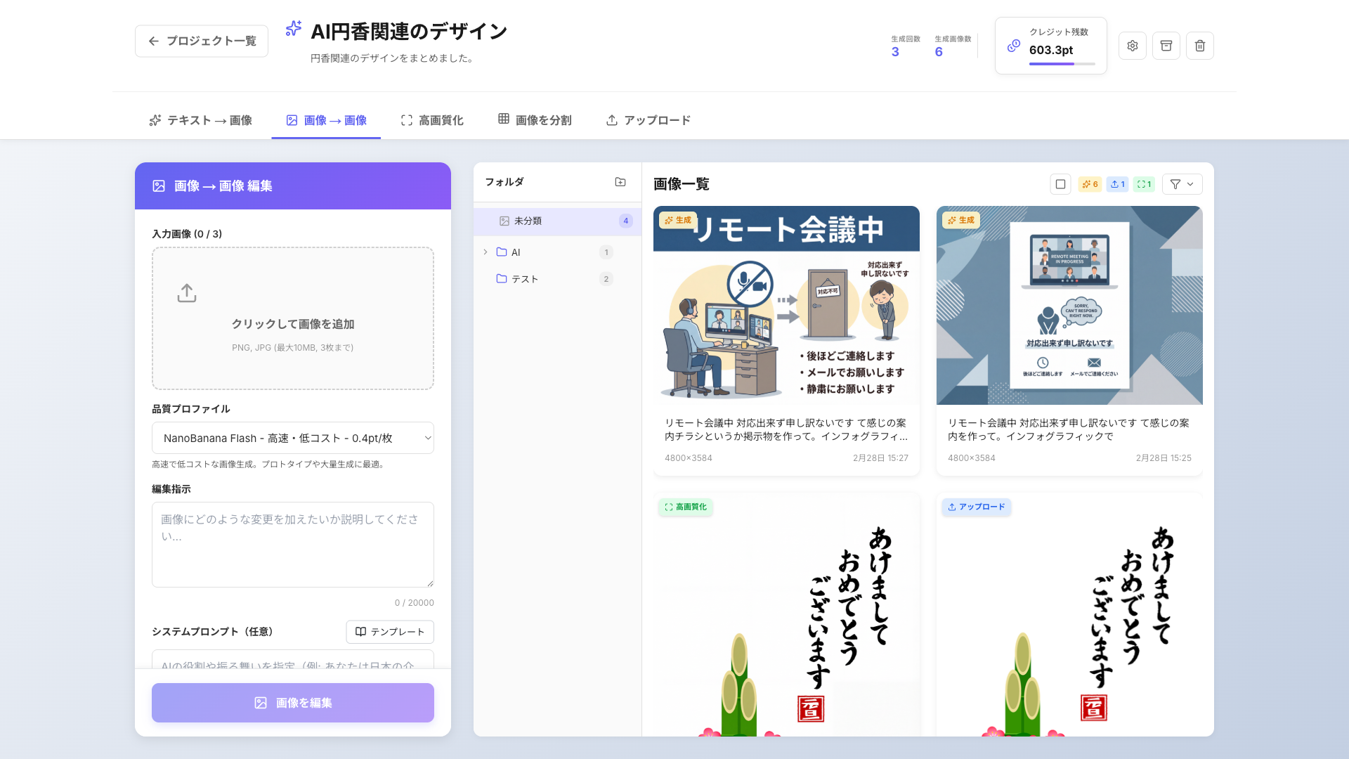Open the 高画質化 New Year card thumbnail
Viewport: 1349px width, 759px height.
coord(786,615)
